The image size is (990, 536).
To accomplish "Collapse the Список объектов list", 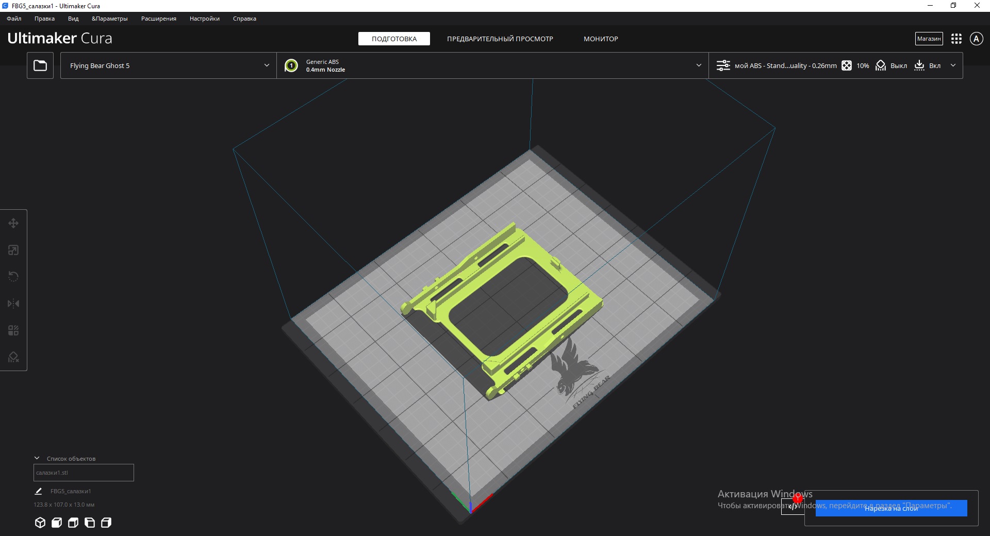I will 37,458.
